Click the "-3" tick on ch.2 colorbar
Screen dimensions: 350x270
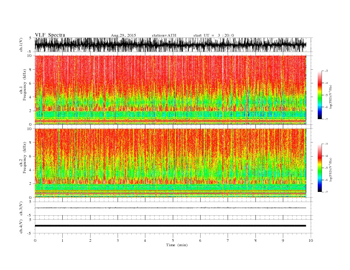[326, 144]
